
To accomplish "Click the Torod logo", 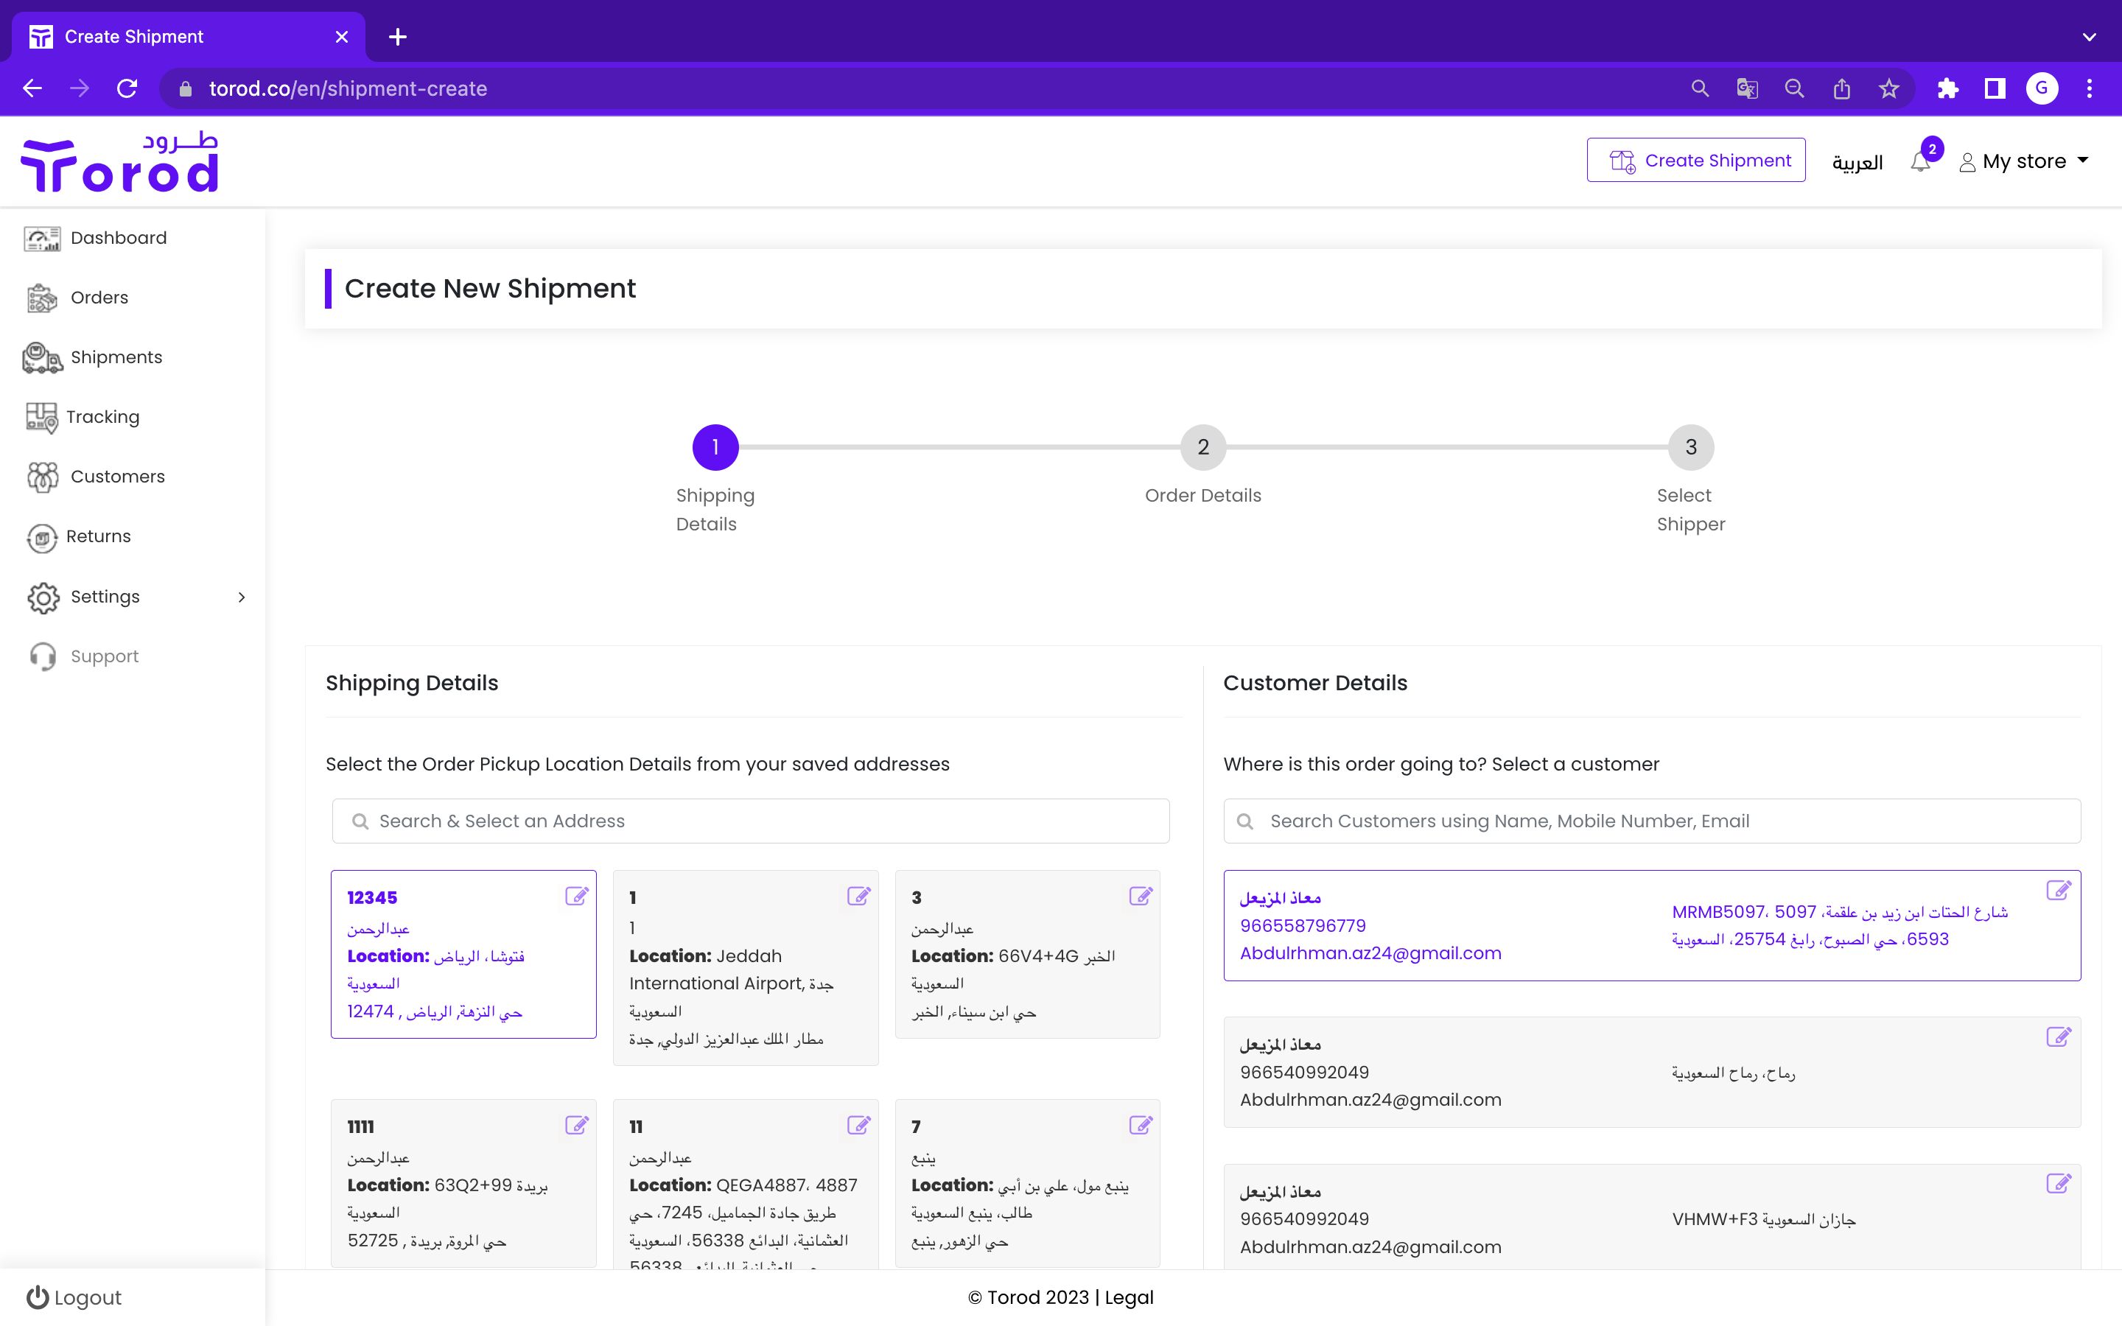I will (119, 161).
